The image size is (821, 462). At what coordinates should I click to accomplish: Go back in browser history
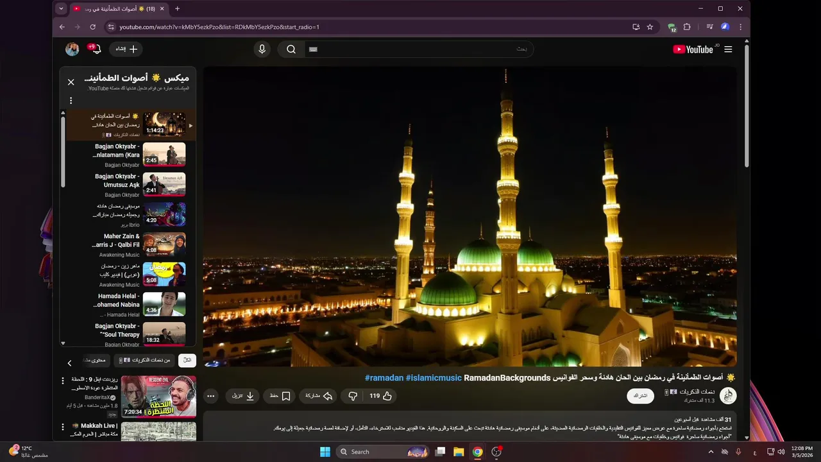pyautogui.click(x=62, y=27)
